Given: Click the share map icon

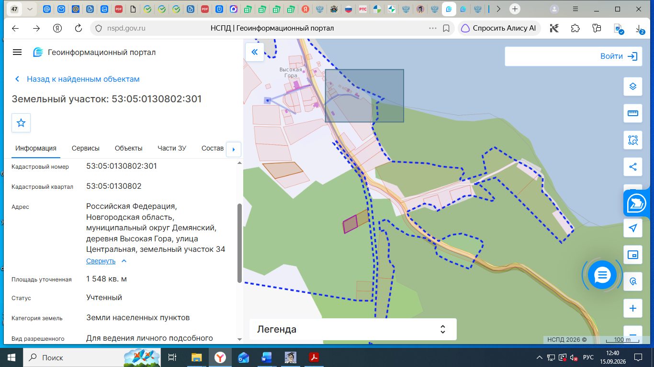Looking at the screenshot, I should point(632,167).
